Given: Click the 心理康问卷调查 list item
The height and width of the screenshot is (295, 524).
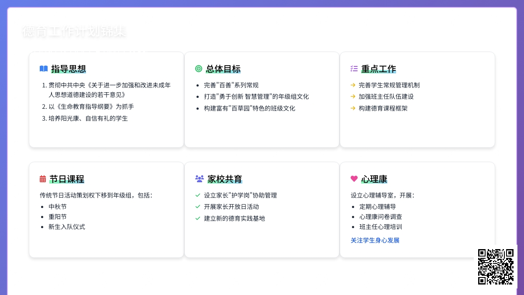Looking at the screenshot, I should coord(381,217).
